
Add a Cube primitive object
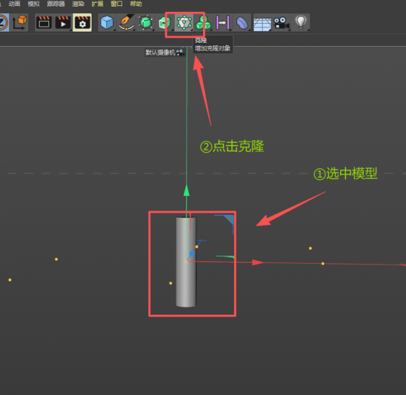pos(107,22)
